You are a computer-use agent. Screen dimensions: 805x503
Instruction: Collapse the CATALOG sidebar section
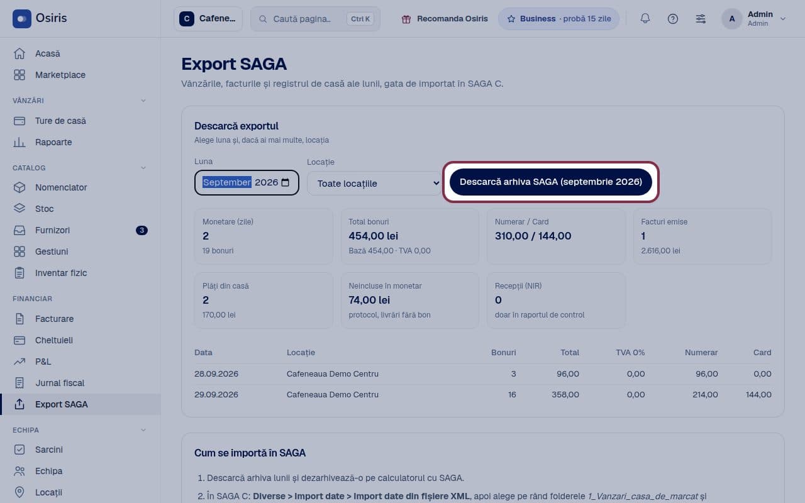(x=143, y=168)
